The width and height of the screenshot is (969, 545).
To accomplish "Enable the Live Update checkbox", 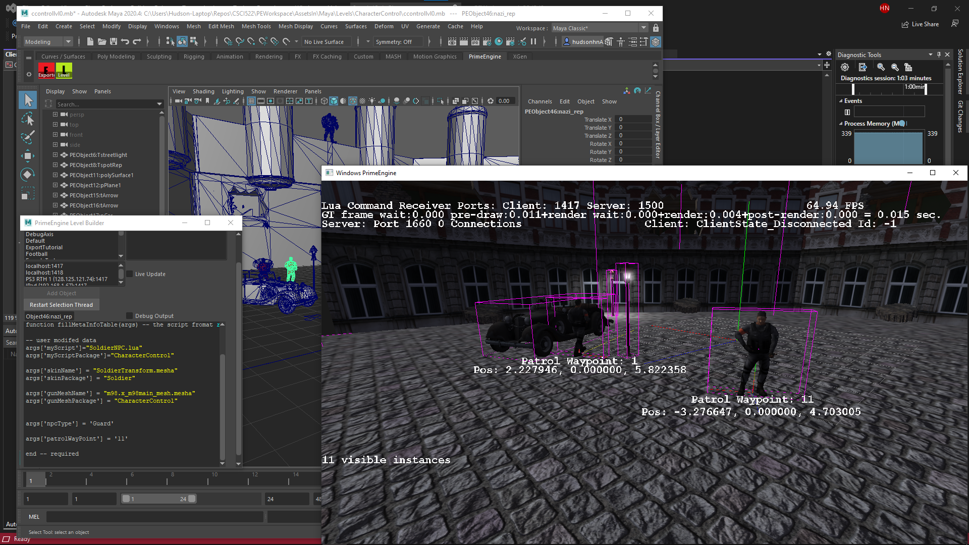I will point(130,274).
